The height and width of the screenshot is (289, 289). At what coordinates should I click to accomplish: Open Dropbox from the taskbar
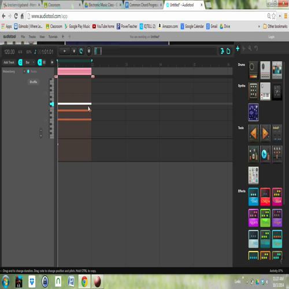click(x=32, y=281)
